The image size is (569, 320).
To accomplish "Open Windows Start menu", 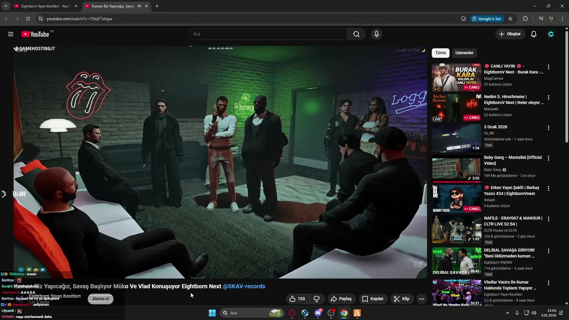I will (212, 313).
